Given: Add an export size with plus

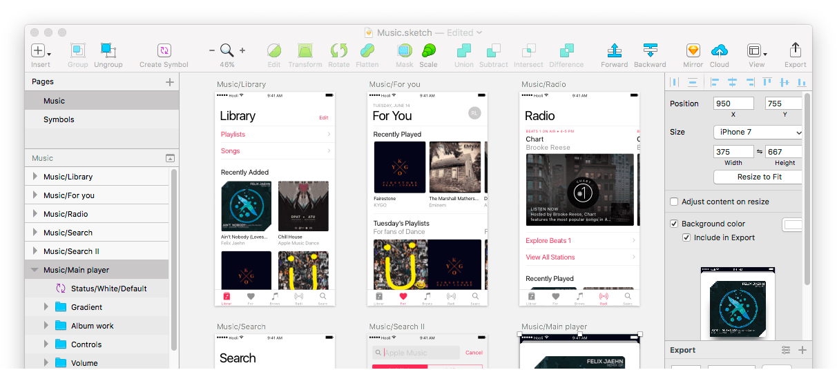Looking at the screenshot, I should [802, 350].
